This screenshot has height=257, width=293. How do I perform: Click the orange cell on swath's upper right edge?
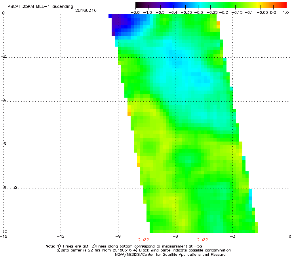click(x=218, y=23)
